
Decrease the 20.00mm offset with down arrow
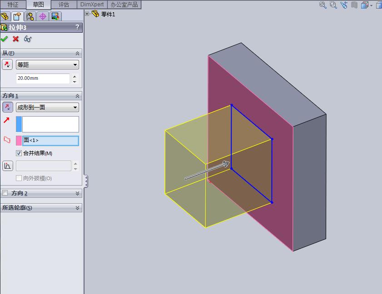74,81
